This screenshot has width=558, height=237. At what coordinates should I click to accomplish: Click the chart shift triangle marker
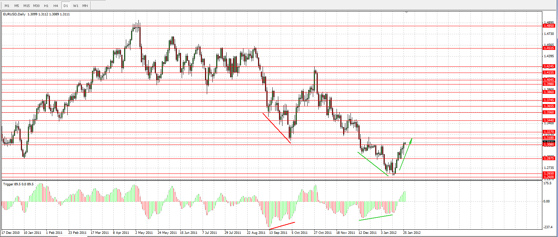pos(406,13)
